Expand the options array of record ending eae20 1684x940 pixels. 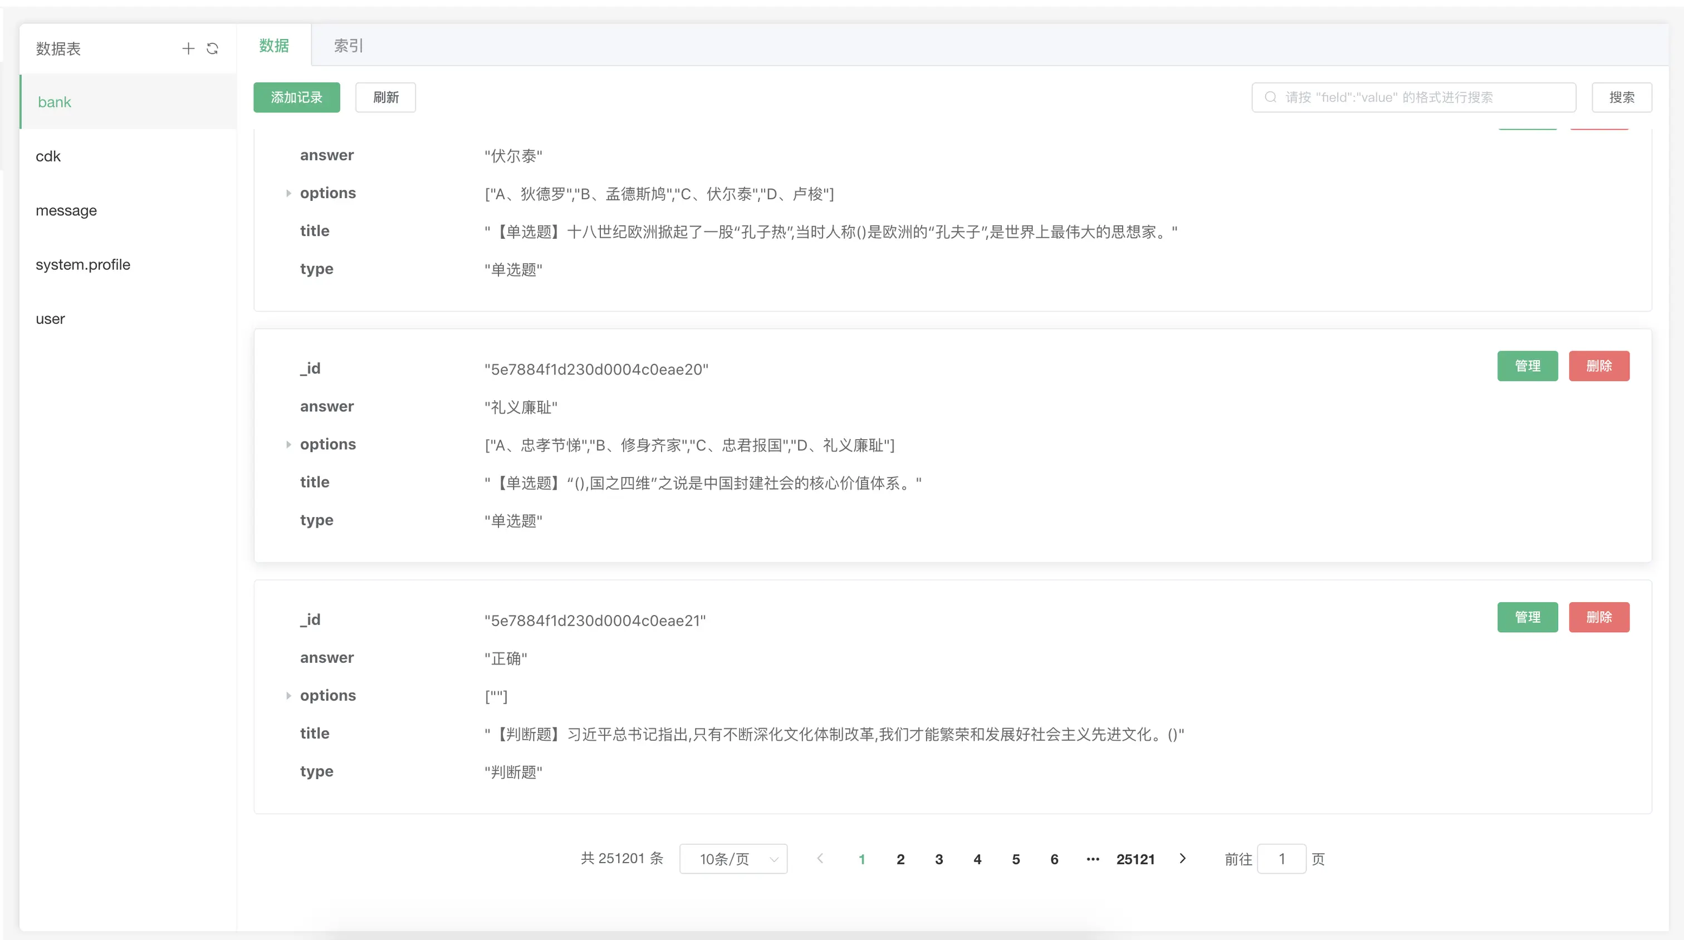[288, 445]
